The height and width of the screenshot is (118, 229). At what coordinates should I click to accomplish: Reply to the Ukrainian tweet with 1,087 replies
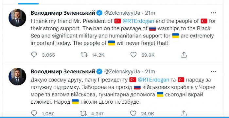34,113
